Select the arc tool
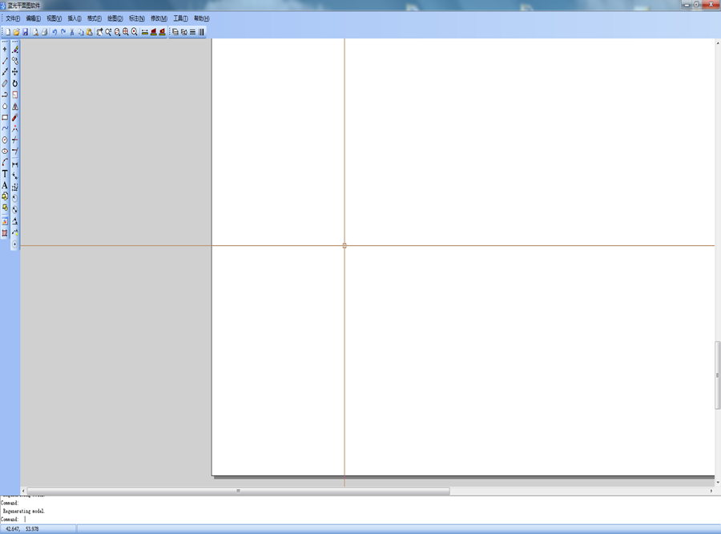This screenshot has height=534, width=721. [5, 163]
